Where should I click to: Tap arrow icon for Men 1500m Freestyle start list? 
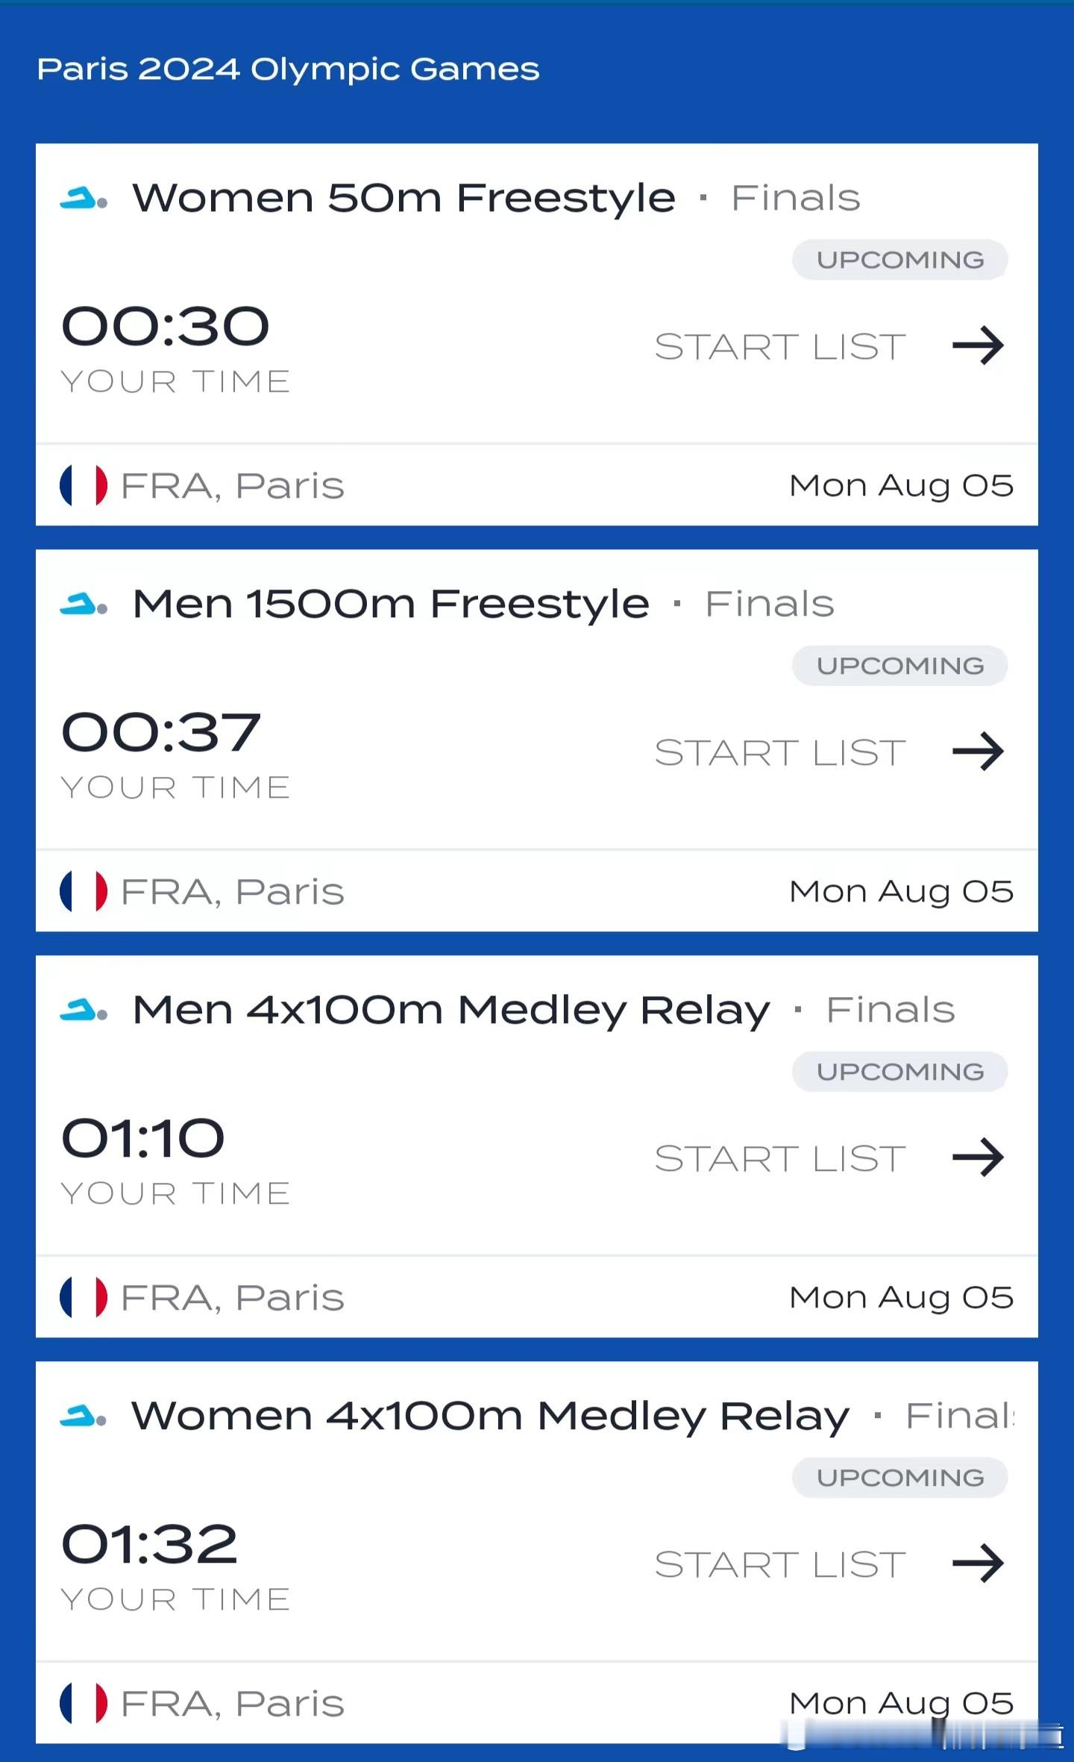979,752
